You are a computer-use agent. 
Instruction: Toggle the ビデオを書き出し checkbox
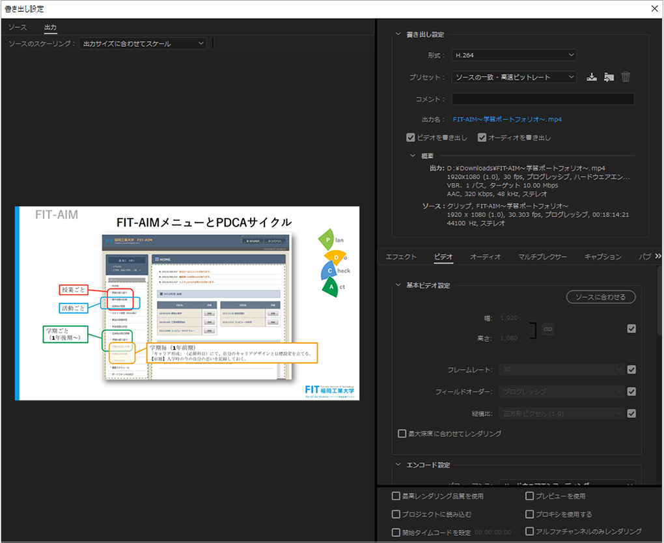410,137
